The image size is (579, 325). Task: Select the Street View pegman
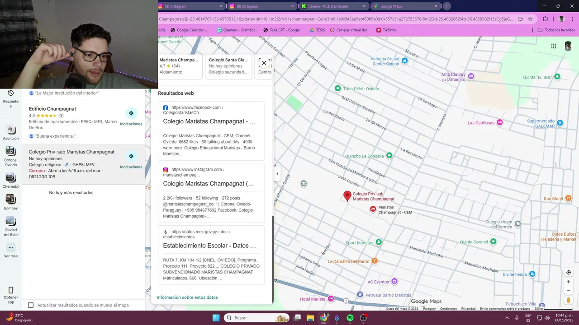pyautogui.click(x=569, y=300)
